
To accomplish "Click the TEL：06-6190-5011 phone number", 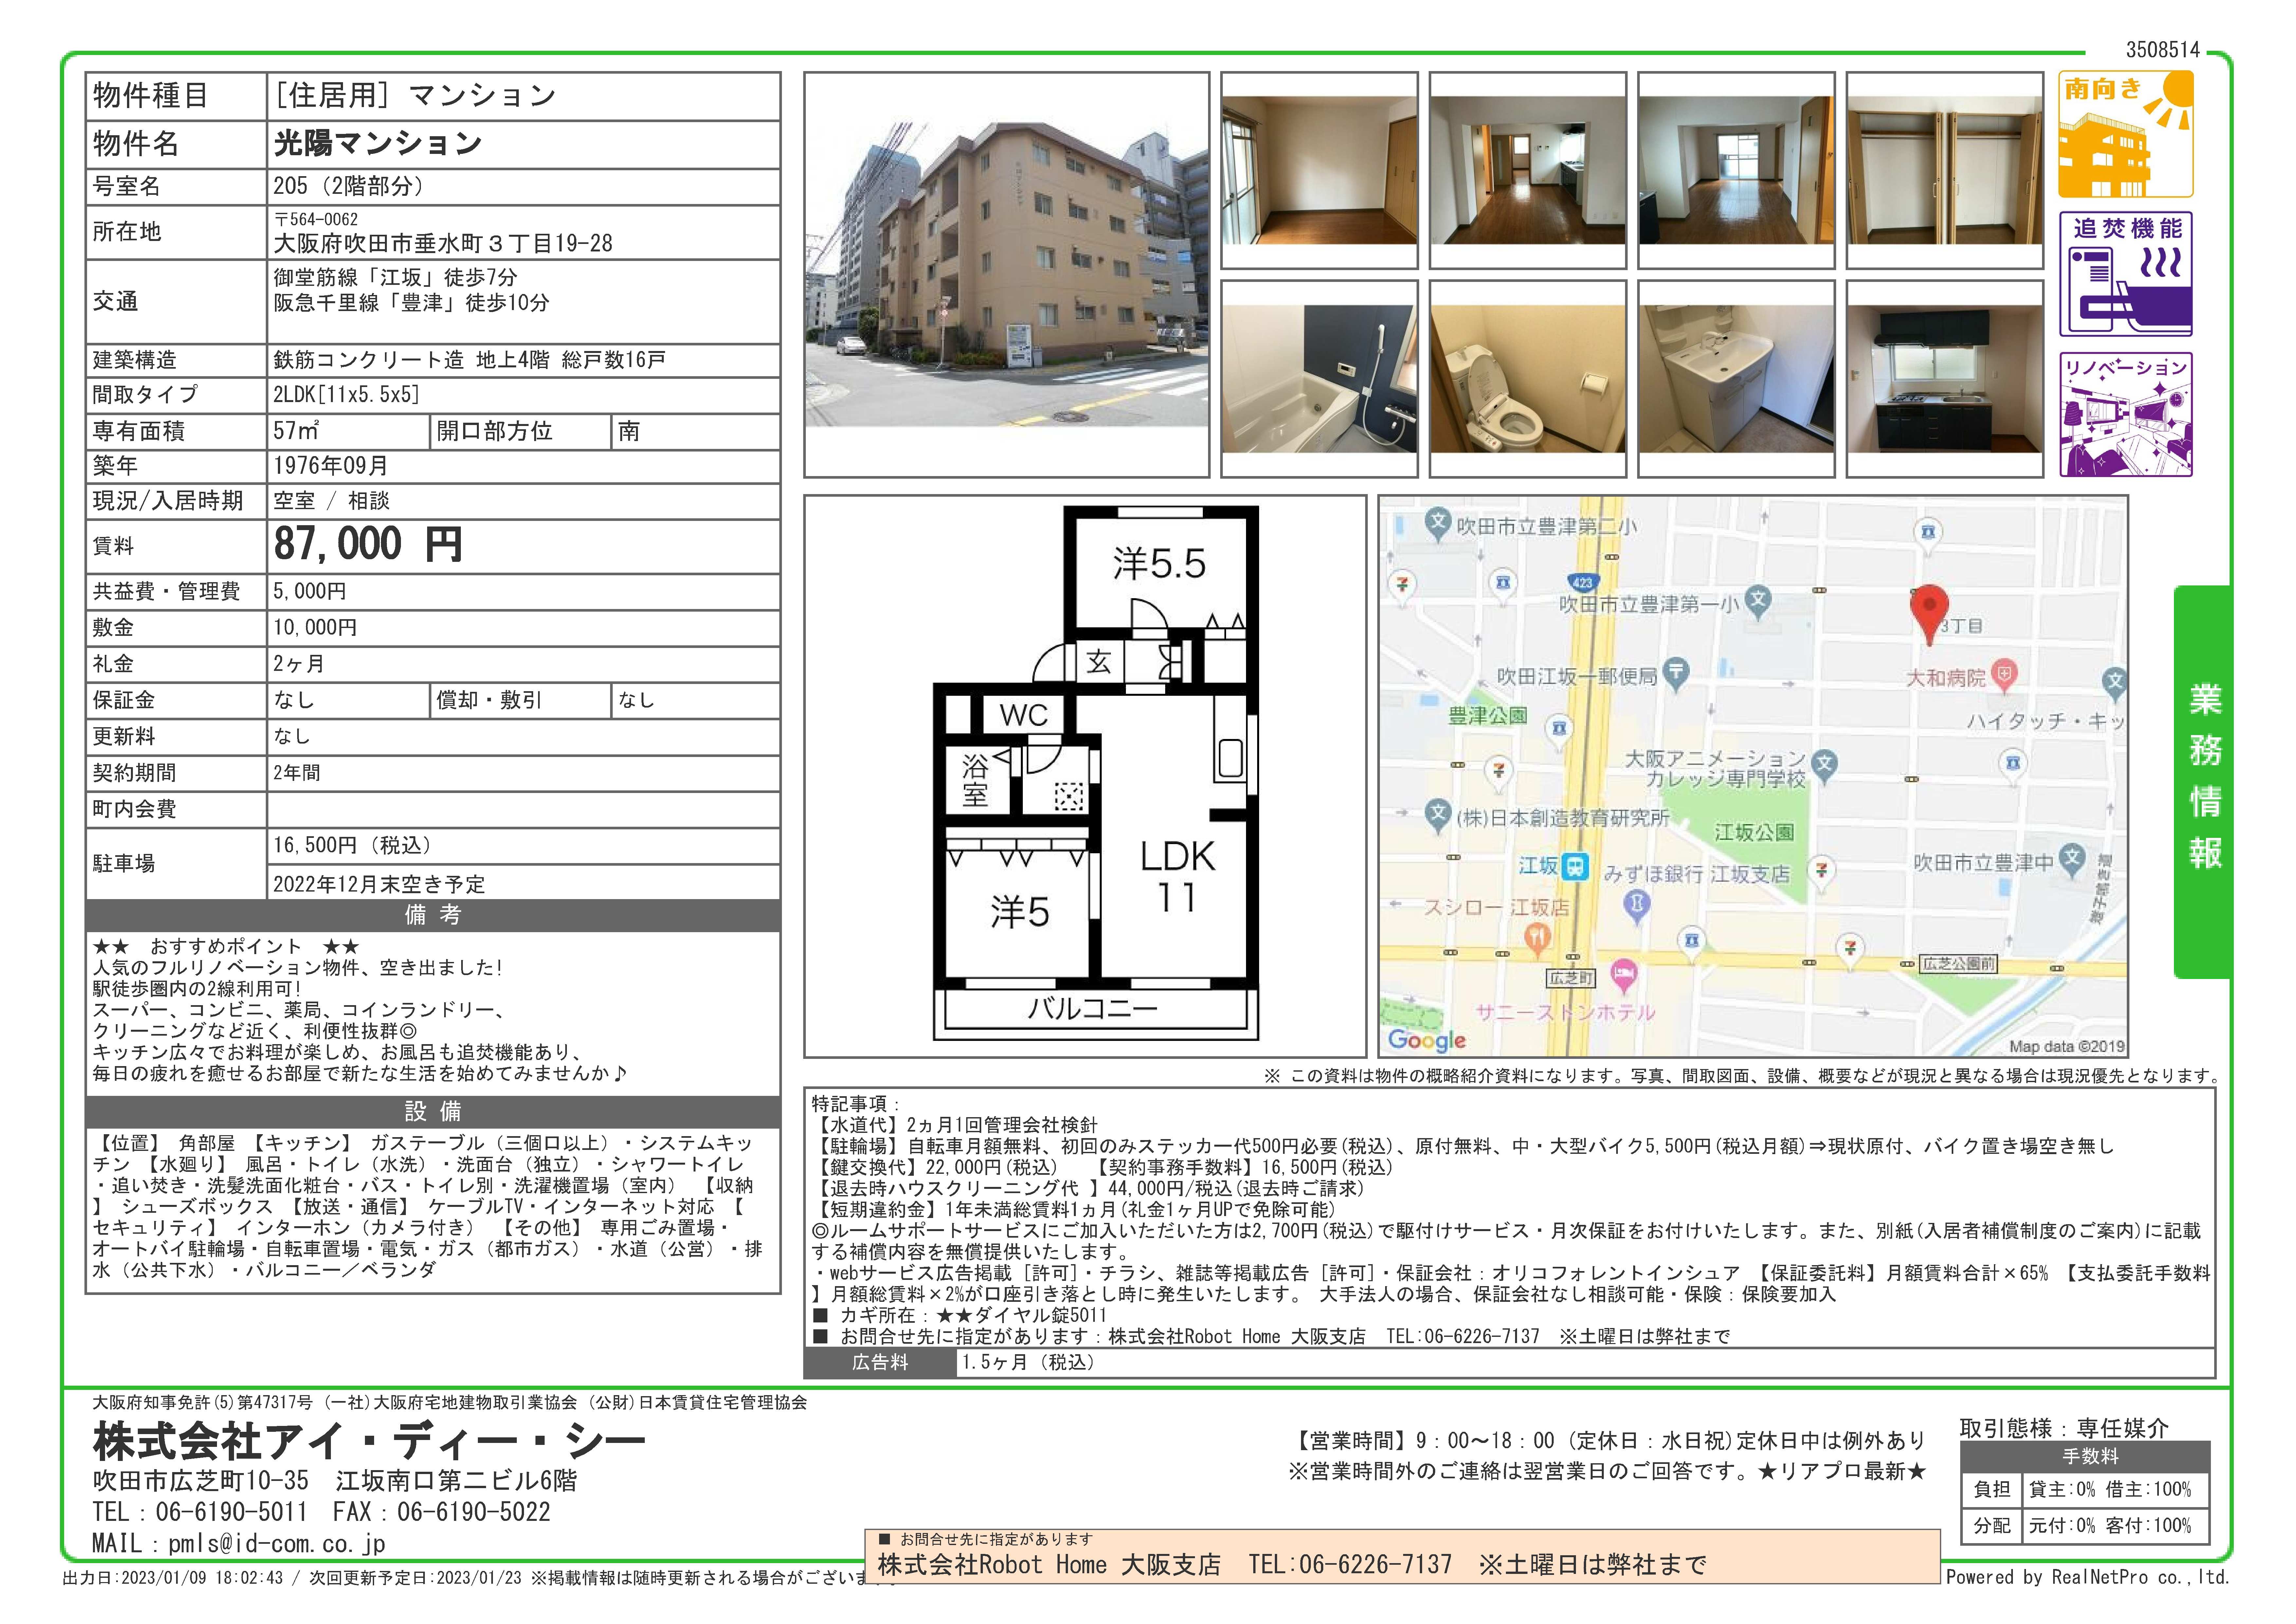I will [200, 1512].
